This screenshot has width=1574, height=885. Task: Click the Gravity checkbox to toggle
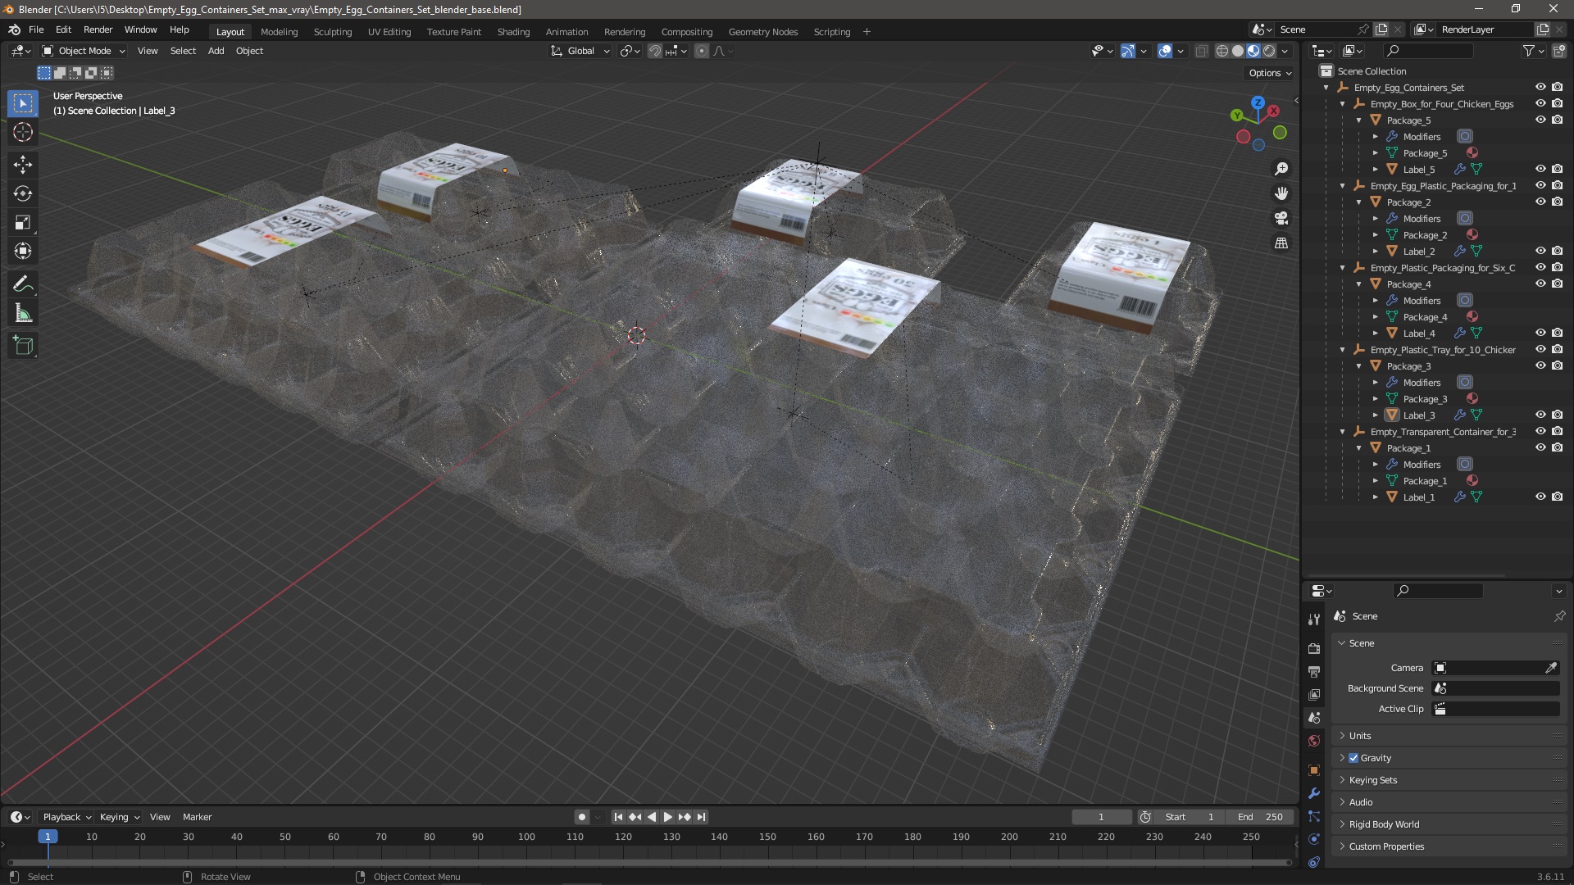[1353, 757]
